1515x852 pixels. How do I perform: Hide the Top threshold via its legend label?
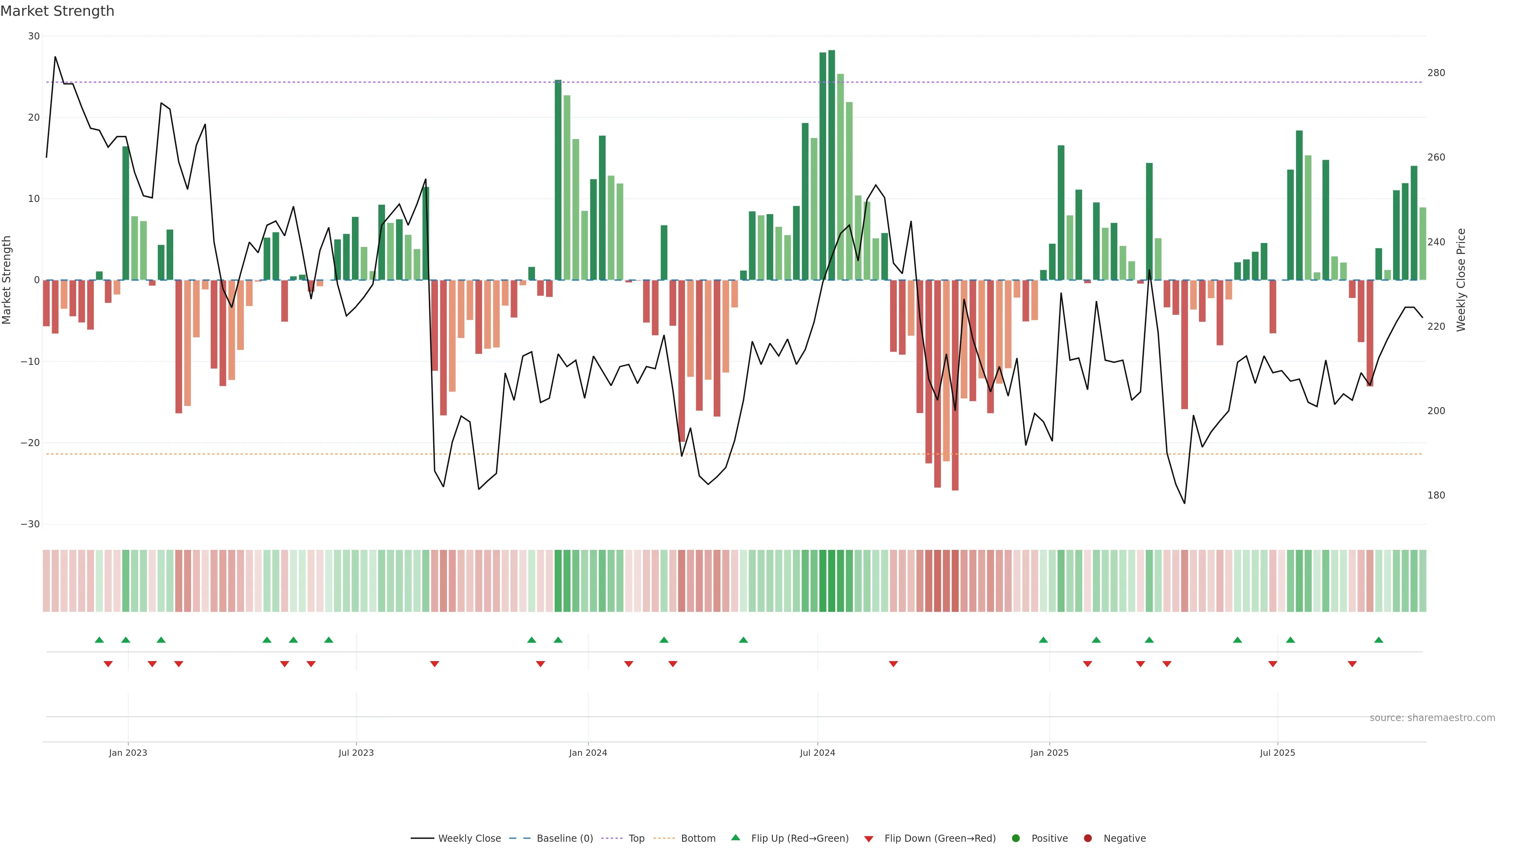[636, 838]
